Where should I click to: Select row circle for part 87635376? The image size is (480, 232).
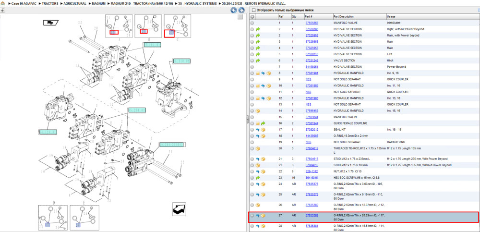click(252, 184)
